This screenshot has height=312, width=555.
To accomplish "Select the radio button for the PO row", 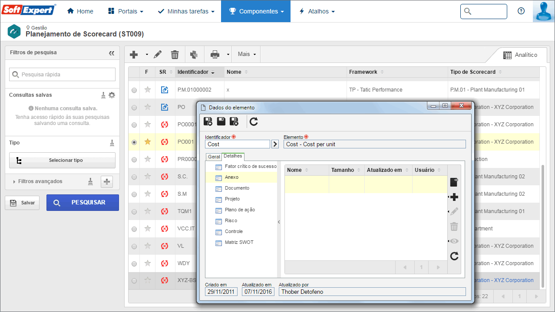I will click(x=134, y=107).
